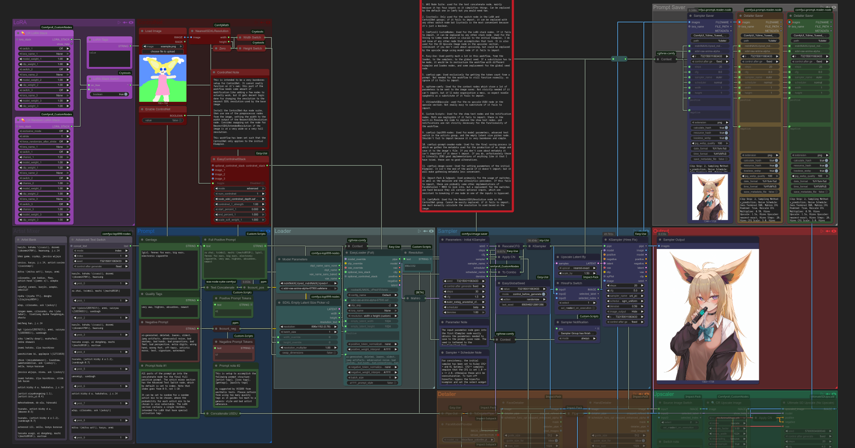Select the Sampler group title

[x=448, y=231]
